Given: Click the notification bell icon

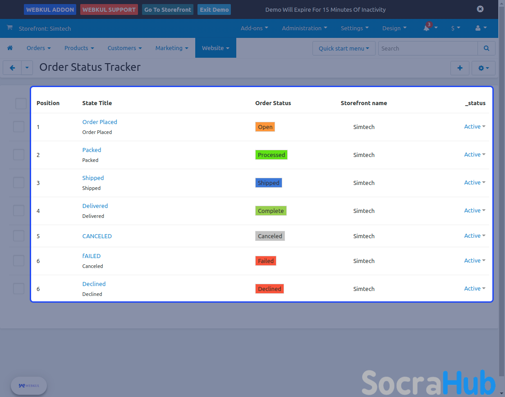Looking at the screenshot, I should click(x=427, y=28).
